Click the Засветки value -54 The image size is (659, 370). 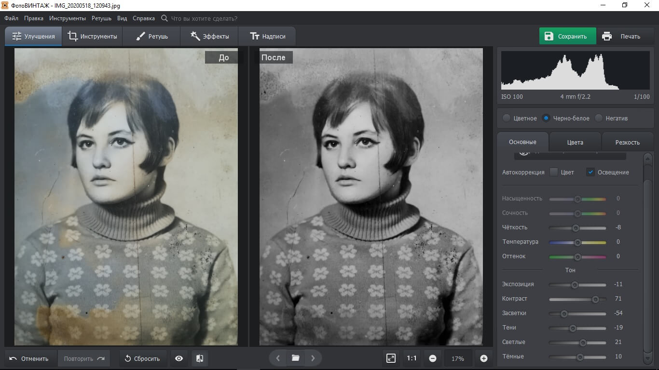pyautogui.click(x=618, y=313)
